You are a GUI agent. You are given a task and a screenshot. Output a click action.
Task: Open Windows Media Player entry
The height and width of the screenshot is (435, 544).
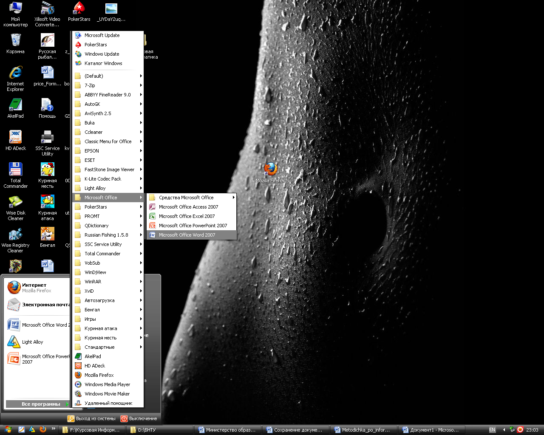coord(108,384)
